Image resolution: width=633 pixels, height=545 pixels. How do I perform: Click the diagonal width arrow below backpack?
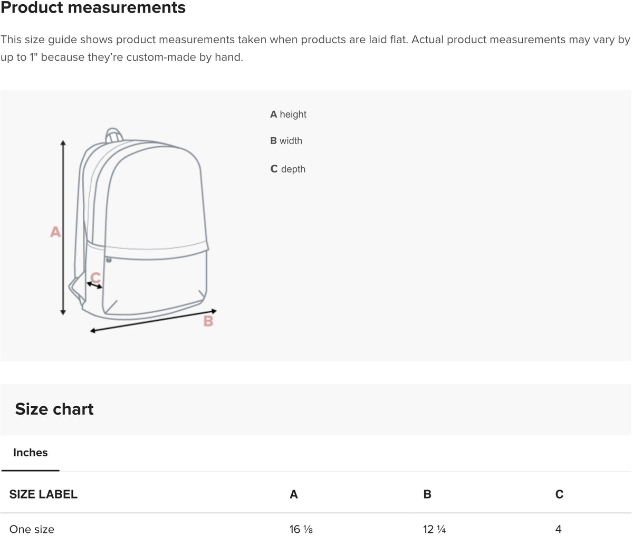click(x=153, y=321)
